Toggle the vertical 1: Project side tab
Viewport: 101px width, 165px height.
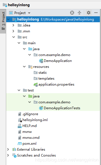pos(3,21)
